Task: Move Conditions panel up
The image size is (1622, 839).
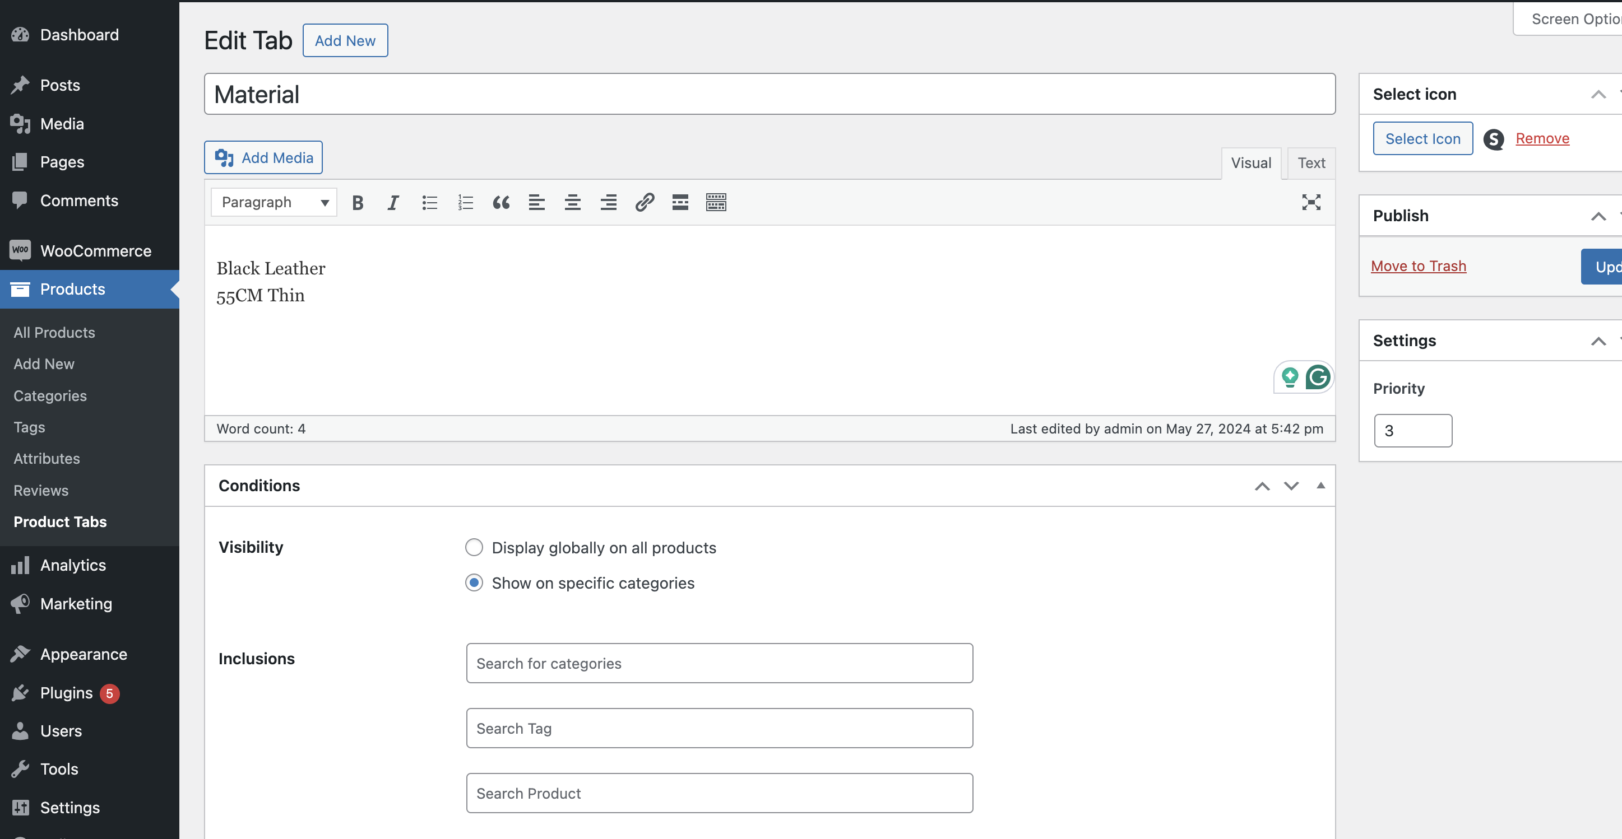Action: pyautogui.click(x=1262, y=486)
